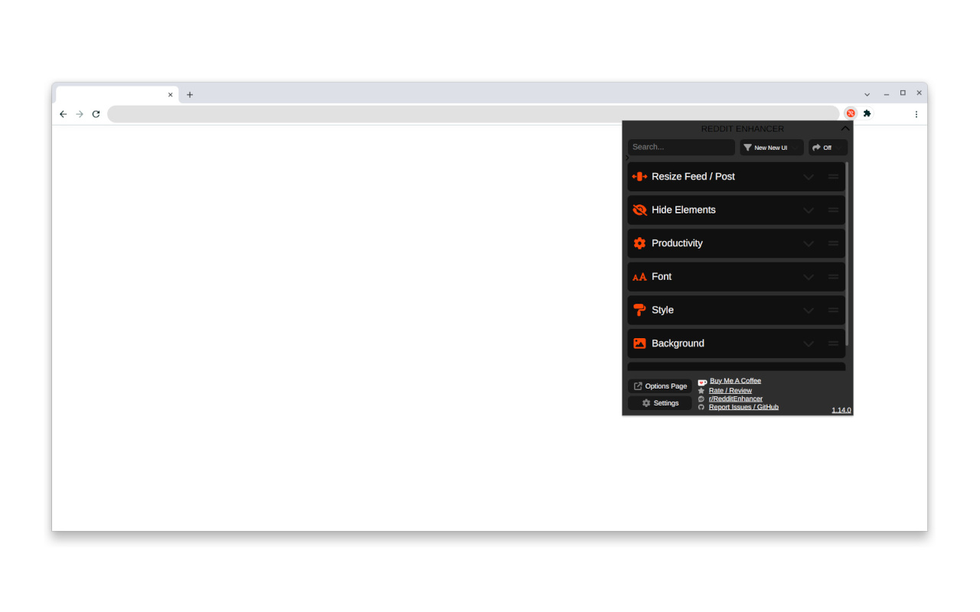Screen dimensions: 980x612
Task: Expand the Hide Elements section chevron
Action: click(808, 210)
